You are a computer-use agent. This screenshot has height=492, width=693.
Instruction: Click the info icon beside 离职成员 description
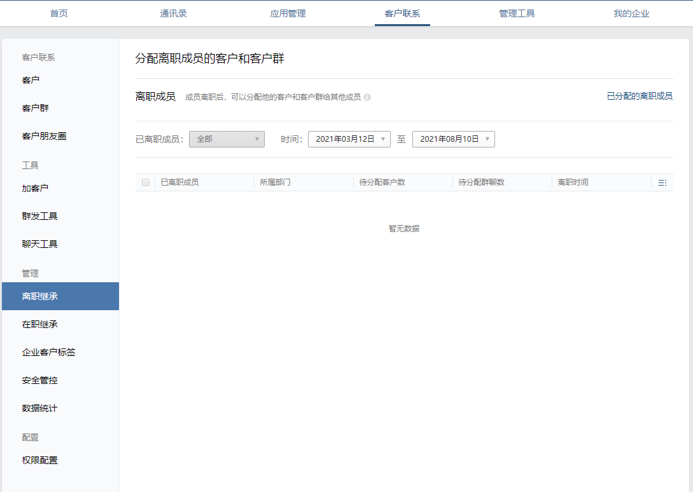tap(367, 97)
